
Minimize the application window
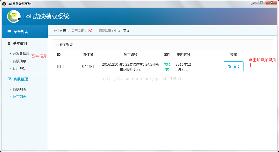[255, 3]
